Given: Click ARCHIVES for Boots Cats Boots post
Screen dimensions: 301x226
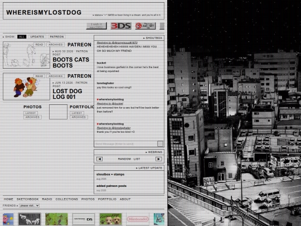Looking at the screenshot, I should 56,45.
